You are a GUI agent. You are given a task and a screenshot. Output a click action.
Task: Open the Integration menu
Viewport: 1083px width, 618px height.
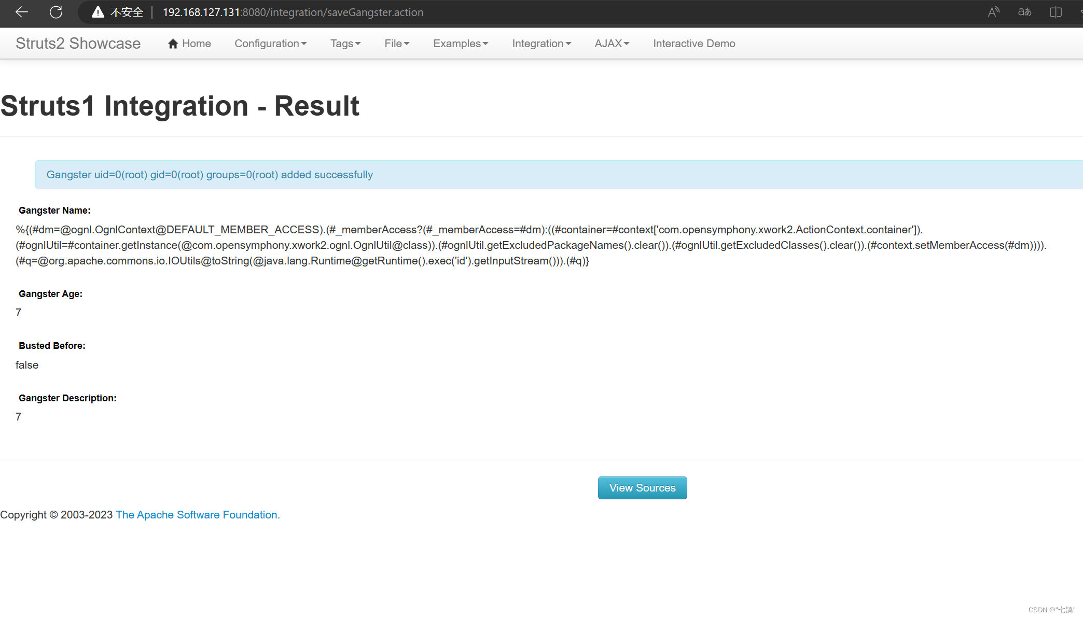pos(541,44)
